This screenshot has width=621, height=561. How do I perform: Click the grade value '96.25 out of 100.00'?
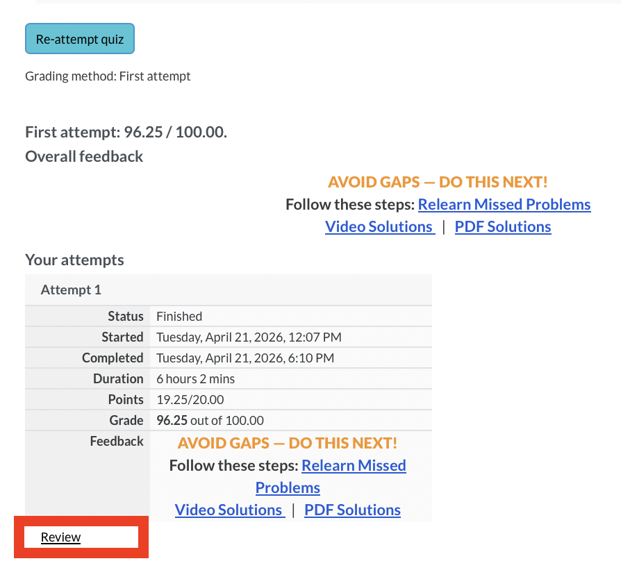point(210,421)
